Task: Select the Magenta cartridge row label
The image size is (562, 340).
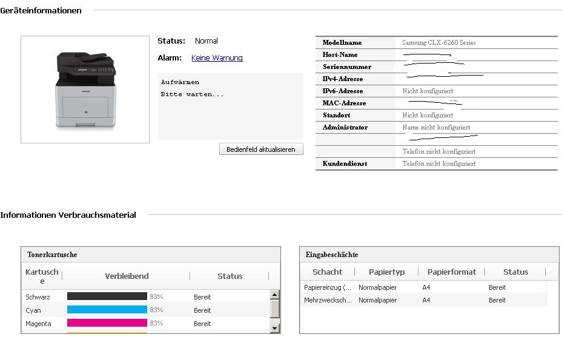Action: pyautogui.click(x=38, y=324)
